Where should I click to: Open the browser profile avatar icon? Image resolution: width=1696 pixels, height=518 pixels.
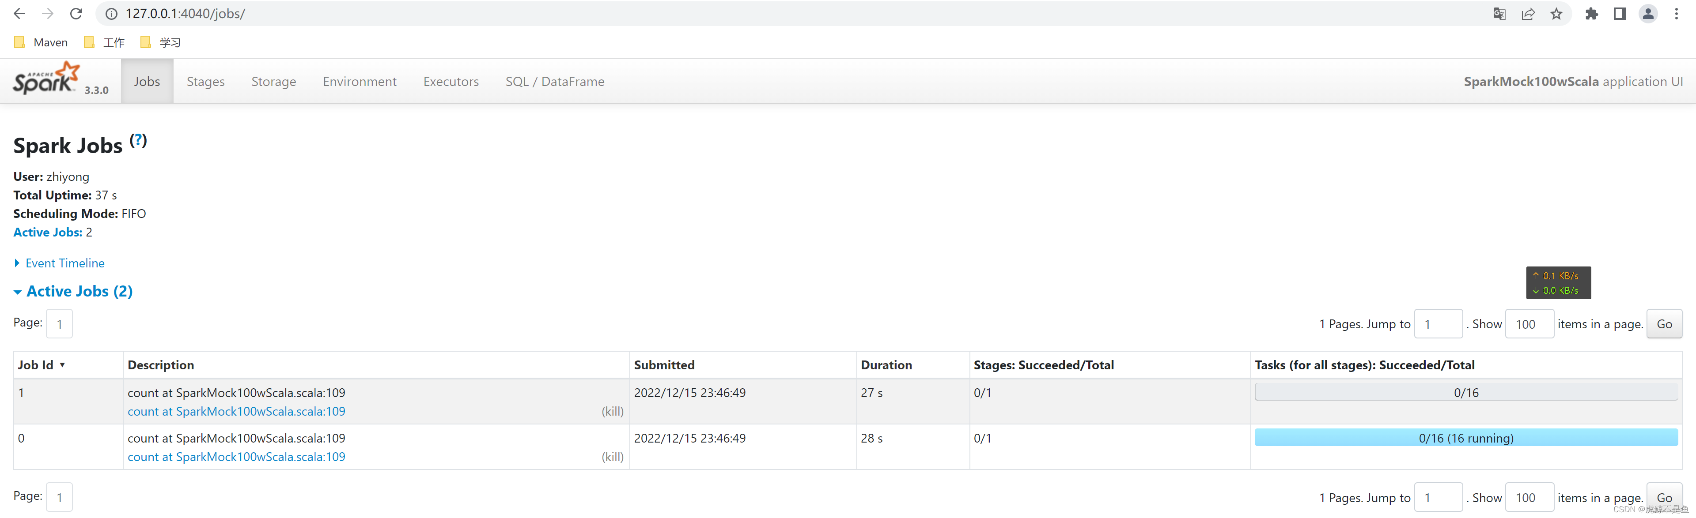pos(1648,13)
